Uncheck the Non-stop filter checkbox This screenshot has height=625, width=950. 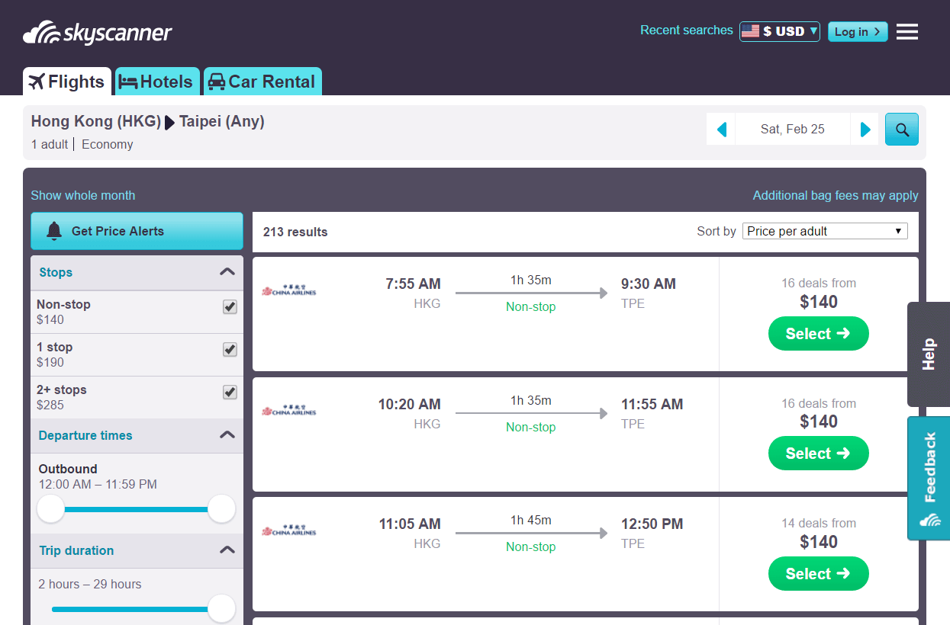(230, 306)
